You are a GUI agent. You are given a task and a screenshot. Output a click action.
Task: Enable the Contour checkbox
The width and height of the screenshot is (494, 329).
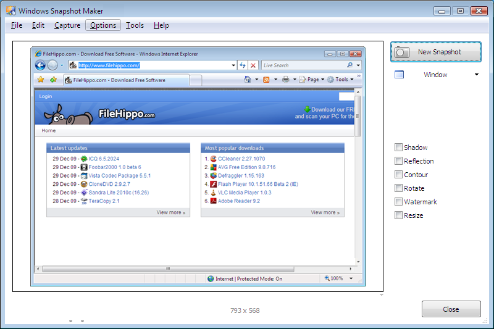point(398,175)
